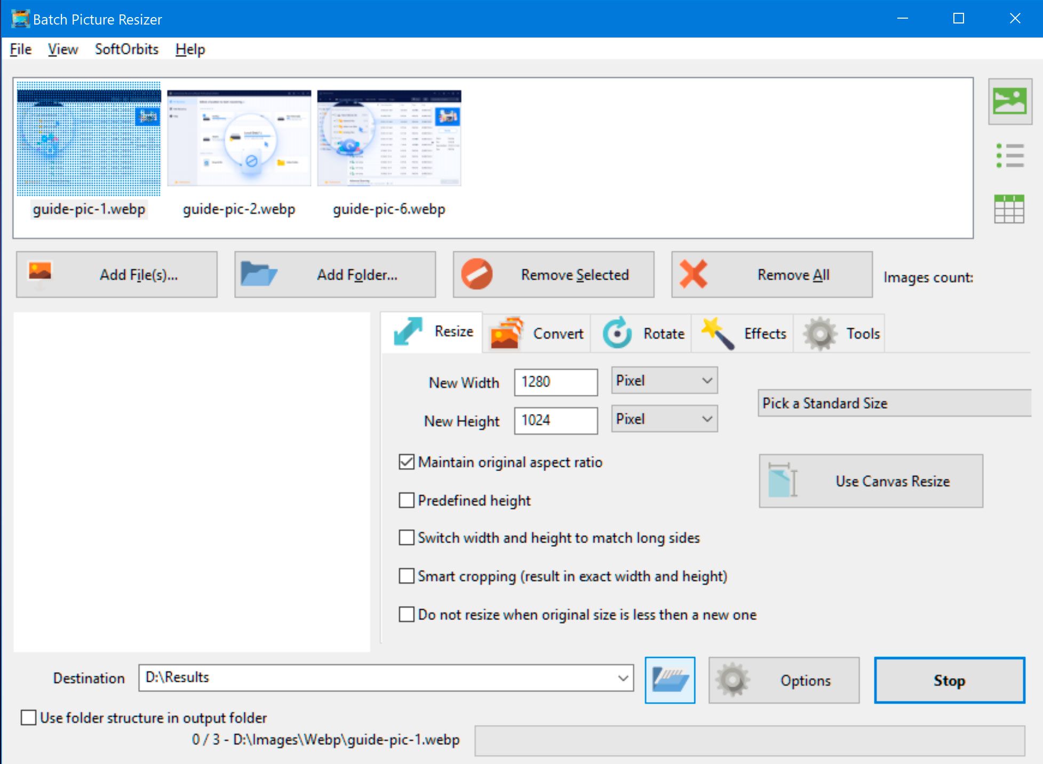Image resolution: width=1043 pixels, height=764 pixels.
Task: Close the Batch Picture Resizer window
Action: [1015, 19]
